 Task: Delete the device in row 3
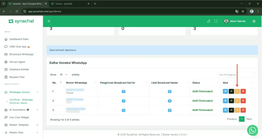coord(243,110)
